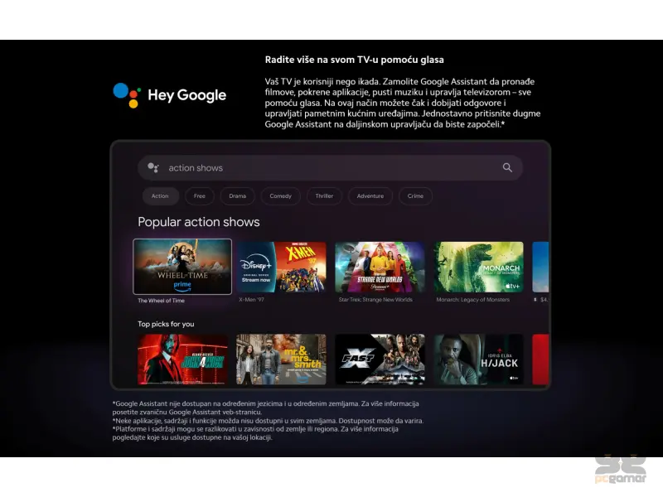Screen dimensions: 663x497
Task: Select the Fast X movie thumbnail
Action: pyautogui.click(x=380, y=359)
